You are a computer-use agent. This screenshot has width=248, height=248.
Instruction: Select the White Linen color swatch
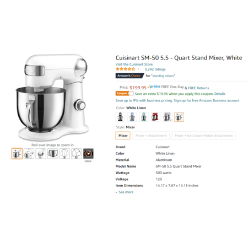(x=179, y=117)
